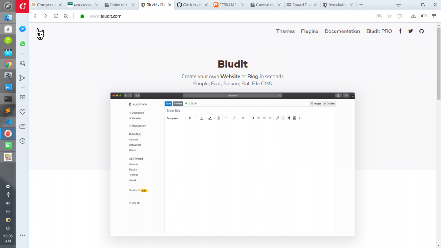This screenshot has width=441, height=248.
Task: Open Speed Dial grid icon in the sidebar
Action: tap(22, 97)
